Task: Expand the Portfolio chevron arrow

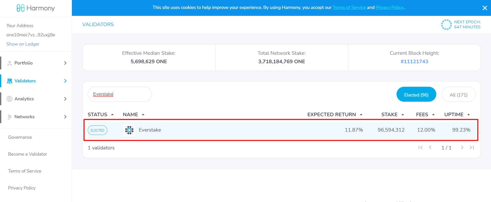Action: pyautogui.click(x=65, y=63)
